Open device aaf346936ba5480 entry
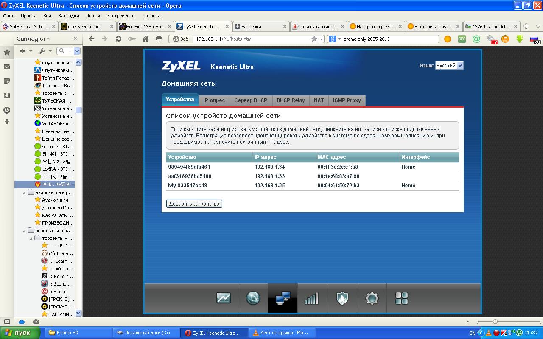This screenshot has width=543, height=339. point(313,176)
